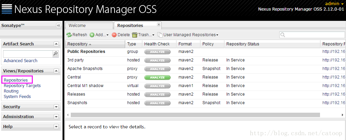The height and width of the screenshot is (140, 346).
Task: Open the Repository Targets link
Action: tap(22, 86)
